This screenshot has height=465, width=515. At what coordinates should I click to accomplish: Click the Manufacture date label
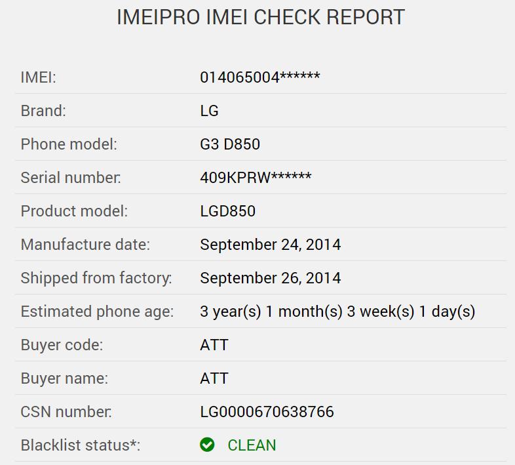pyautogui.click(x=85, y=245)
